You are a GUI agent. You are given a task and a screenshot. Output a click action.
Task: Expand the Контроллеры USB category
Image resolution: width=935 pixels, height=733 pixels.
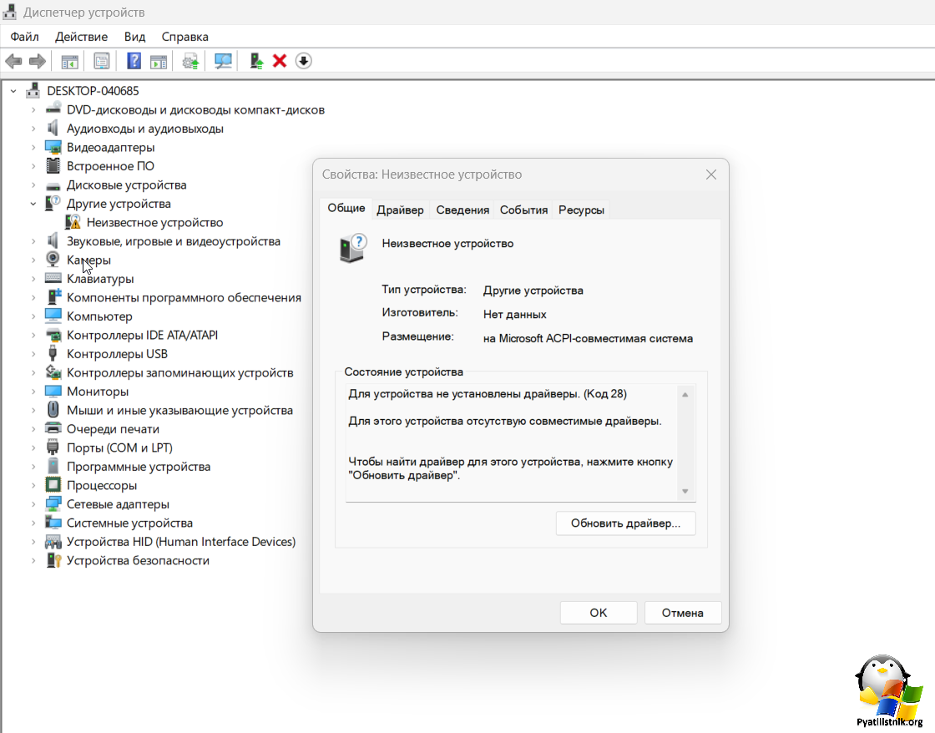pyautogui.click(x=33, y=354)
